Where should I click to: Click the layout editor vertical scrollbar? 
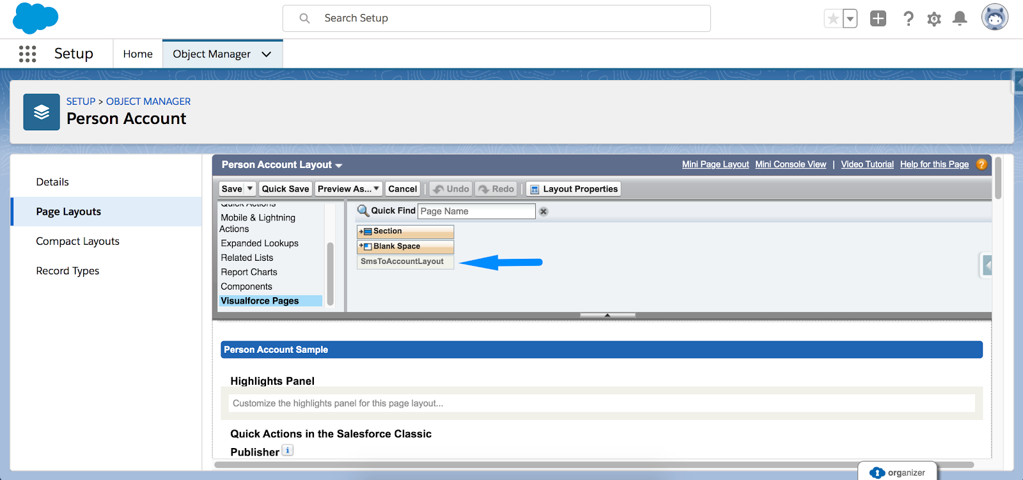[x=998, y=178]
